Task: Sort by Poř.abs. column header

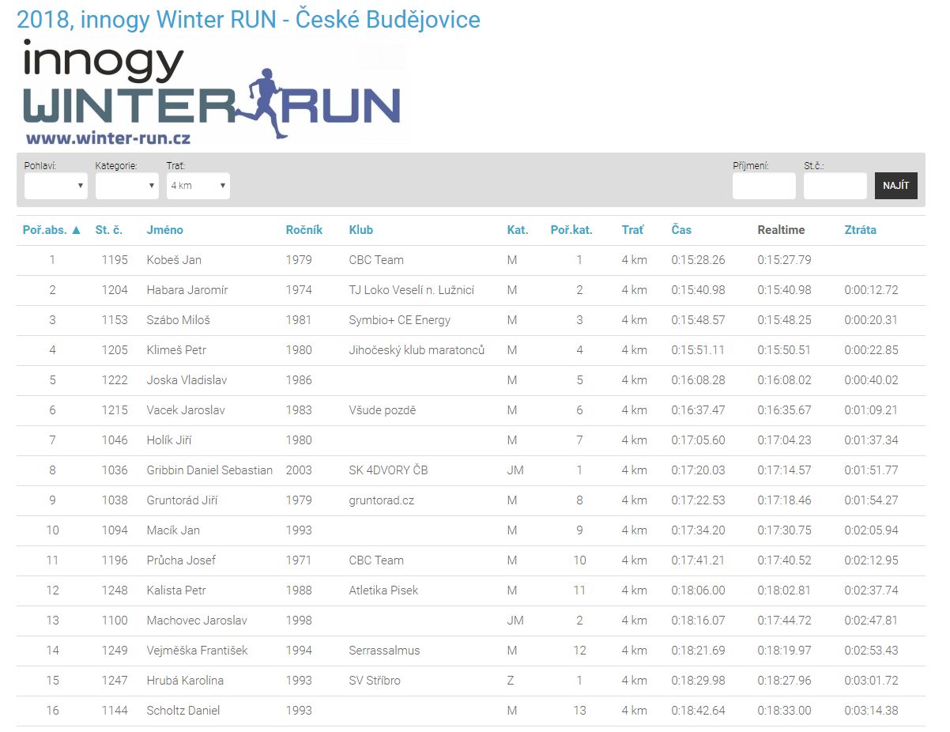Action: click(52, 230)
